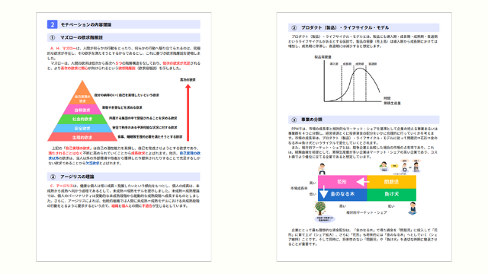Select the pink 花形 quadrant
Screen dimensions: 488x274
[x=342, y=182]
